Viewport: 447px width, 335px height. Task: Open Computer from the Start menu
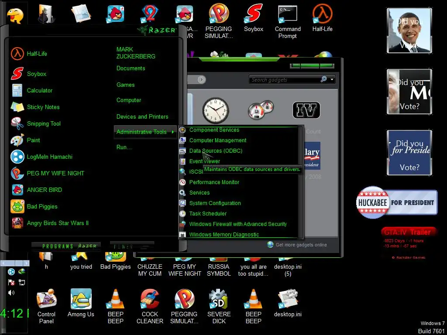coord(129,100)
